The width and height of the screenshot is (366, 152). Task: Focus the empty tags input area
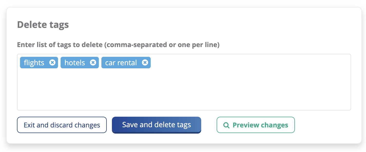tap(184, 90)
